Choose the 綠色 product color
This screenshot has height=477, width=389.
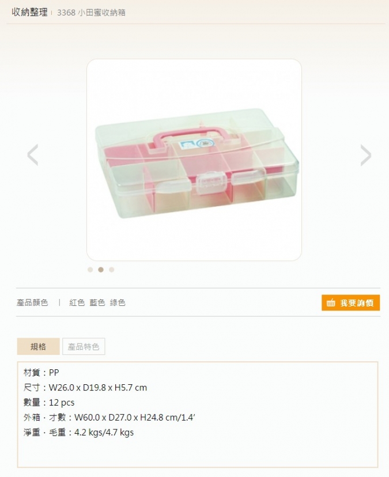point(118,302)
